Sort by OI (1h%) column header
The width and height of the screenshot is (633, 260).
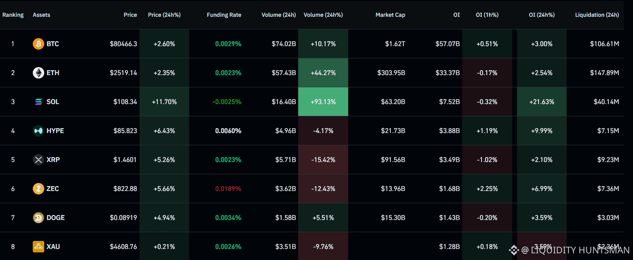(x=487, y=15)
